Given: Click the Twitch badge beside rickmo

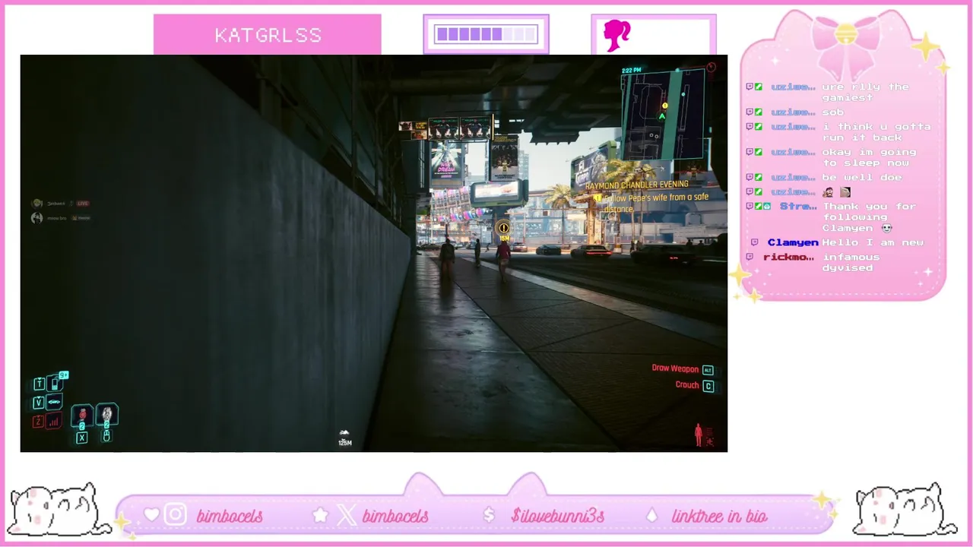Looking at the screenshot, I should click(x=750, y=257).
